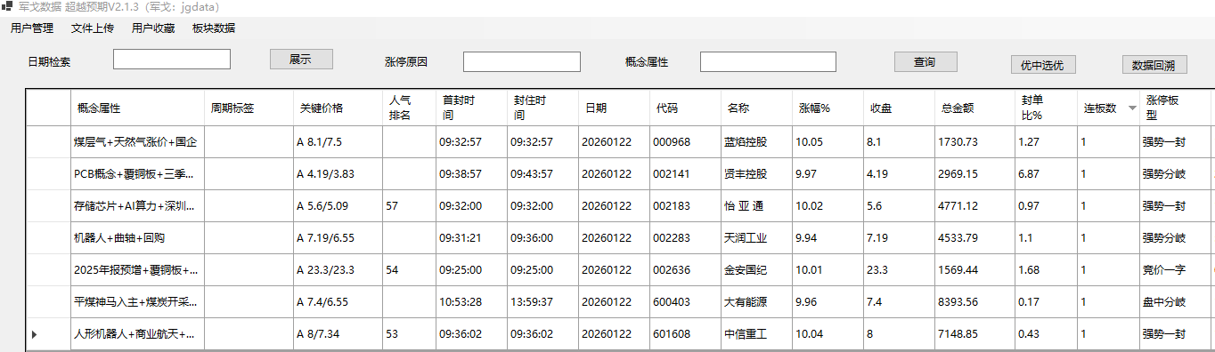
Task: Click the 涨幅% column header
Action: [x=828, y=108]
